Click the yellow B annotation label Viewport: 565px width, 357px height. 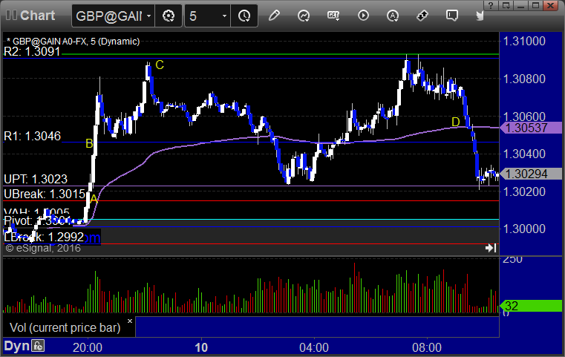click(89, 144)
